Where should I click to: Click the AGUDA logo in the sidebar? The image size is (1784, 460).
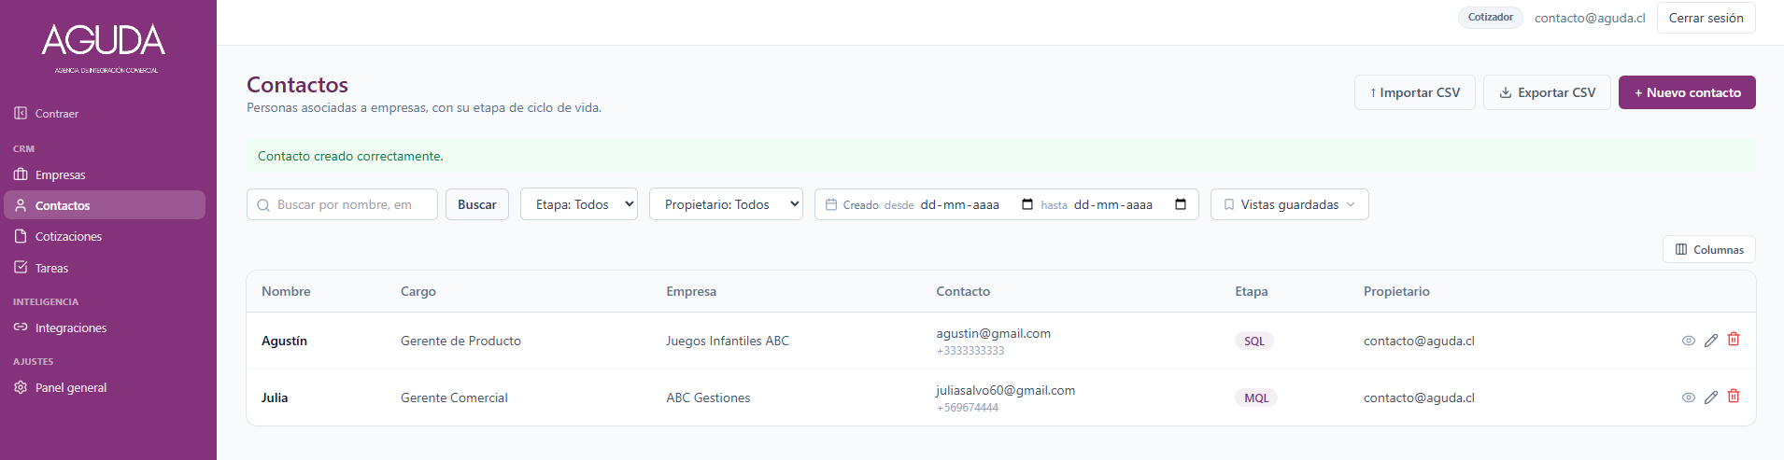click(x=104, y=48)
